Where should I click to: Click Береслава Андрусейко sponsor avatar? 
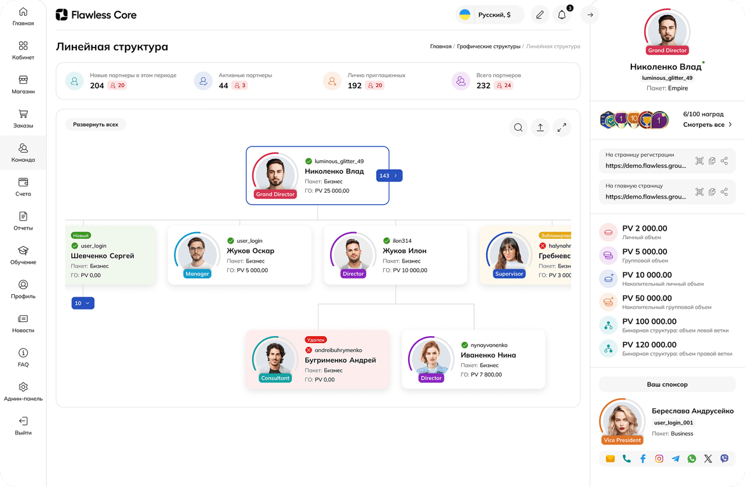(x=622, y=420)
